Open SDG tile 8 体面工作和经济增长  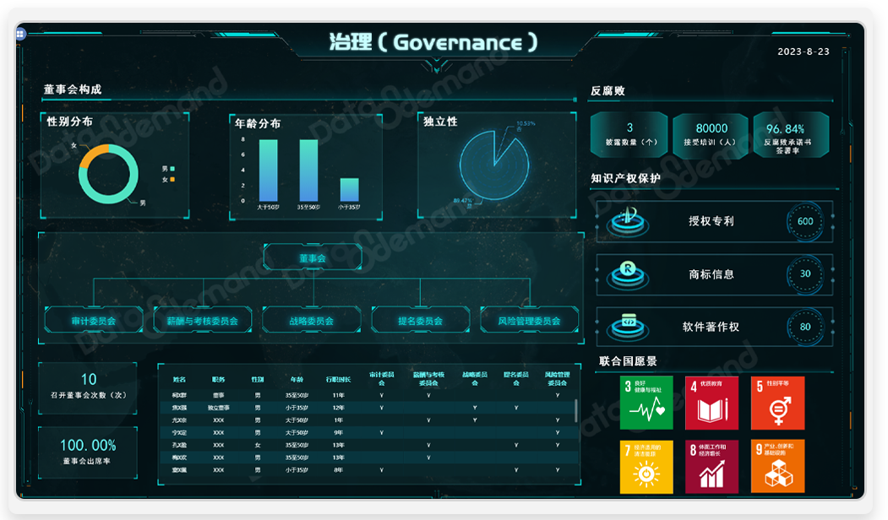pyautogui.click(x=712, y=467)
